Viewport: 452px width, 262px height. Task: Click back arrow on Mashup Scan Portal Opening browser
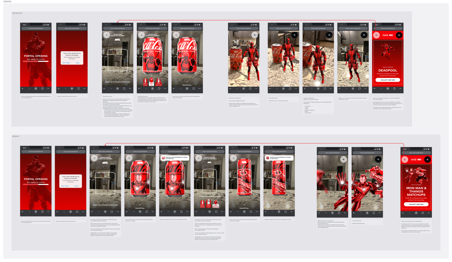[23, 212]
